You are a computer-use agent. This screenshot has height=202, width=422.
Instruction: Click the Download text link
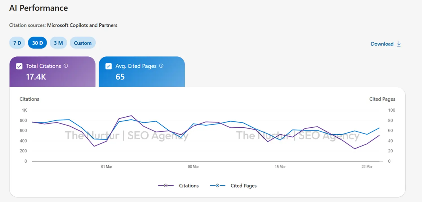pos(382,44)
